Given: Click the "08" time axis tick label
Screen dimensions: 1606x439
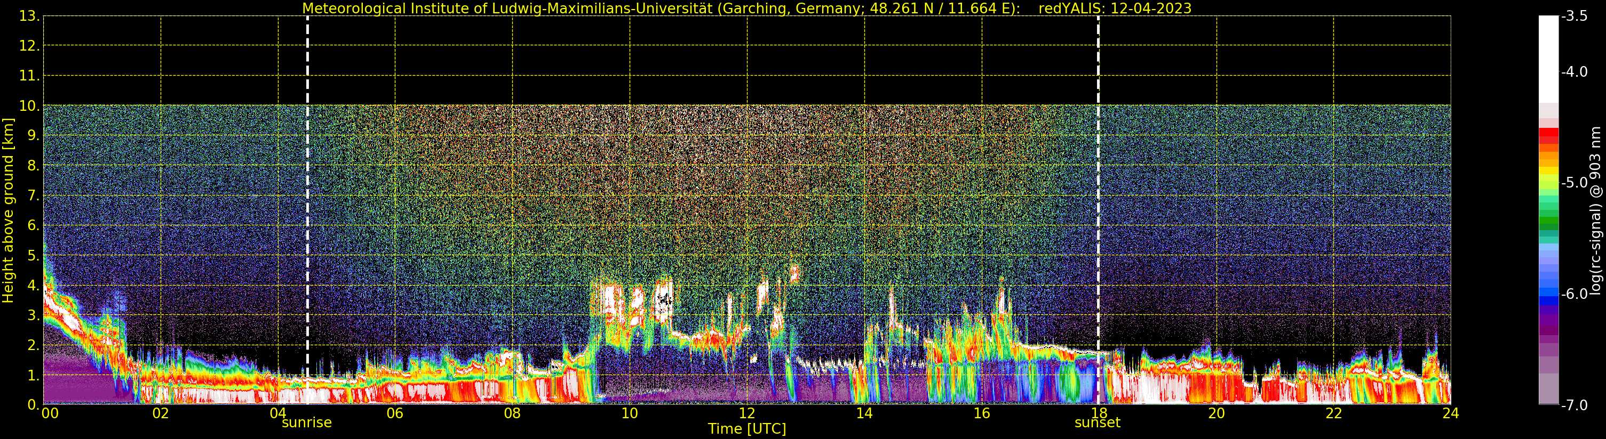Looking at the screenshot, I should [x=512, y=413].
